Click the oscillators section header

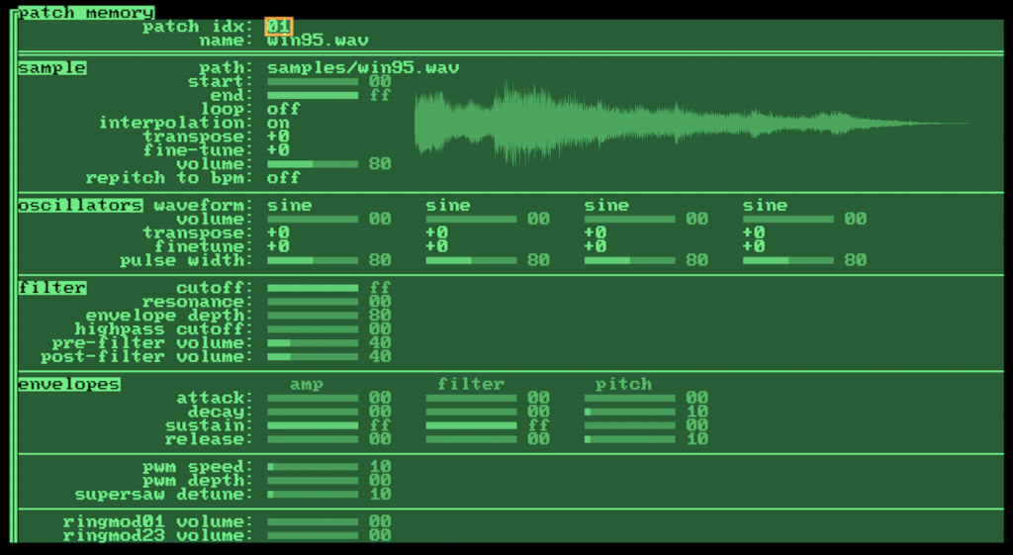pos(80,206)
